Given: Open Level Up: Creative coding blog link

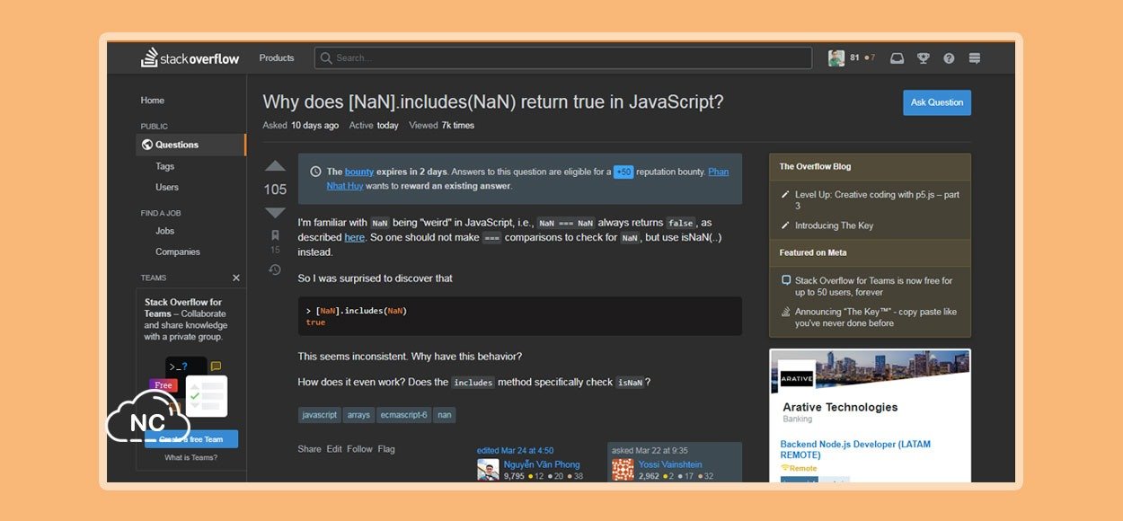Looking at the screenshot, I should (x=877, y=200).
